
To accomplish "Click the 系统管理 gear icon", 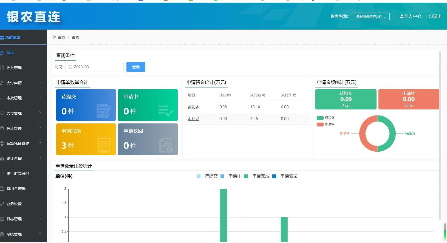I will click(2, 234).
